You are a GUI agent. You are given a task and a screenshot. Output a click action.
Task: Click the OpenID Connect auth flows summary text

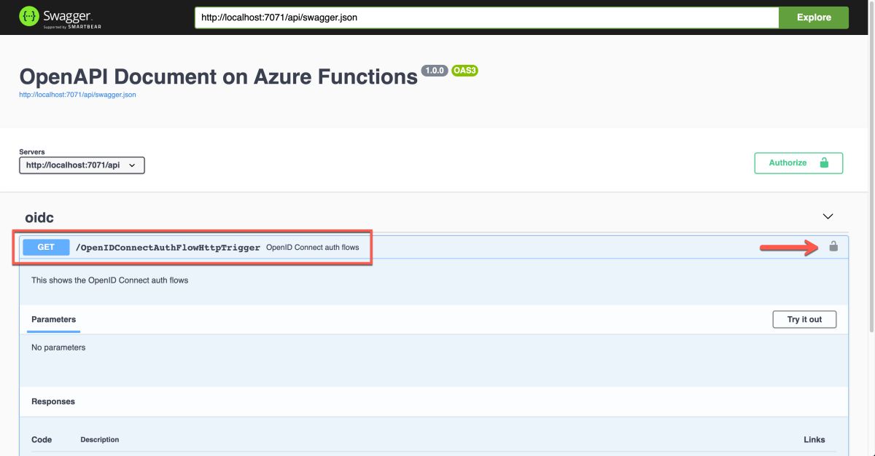[312, 248]
